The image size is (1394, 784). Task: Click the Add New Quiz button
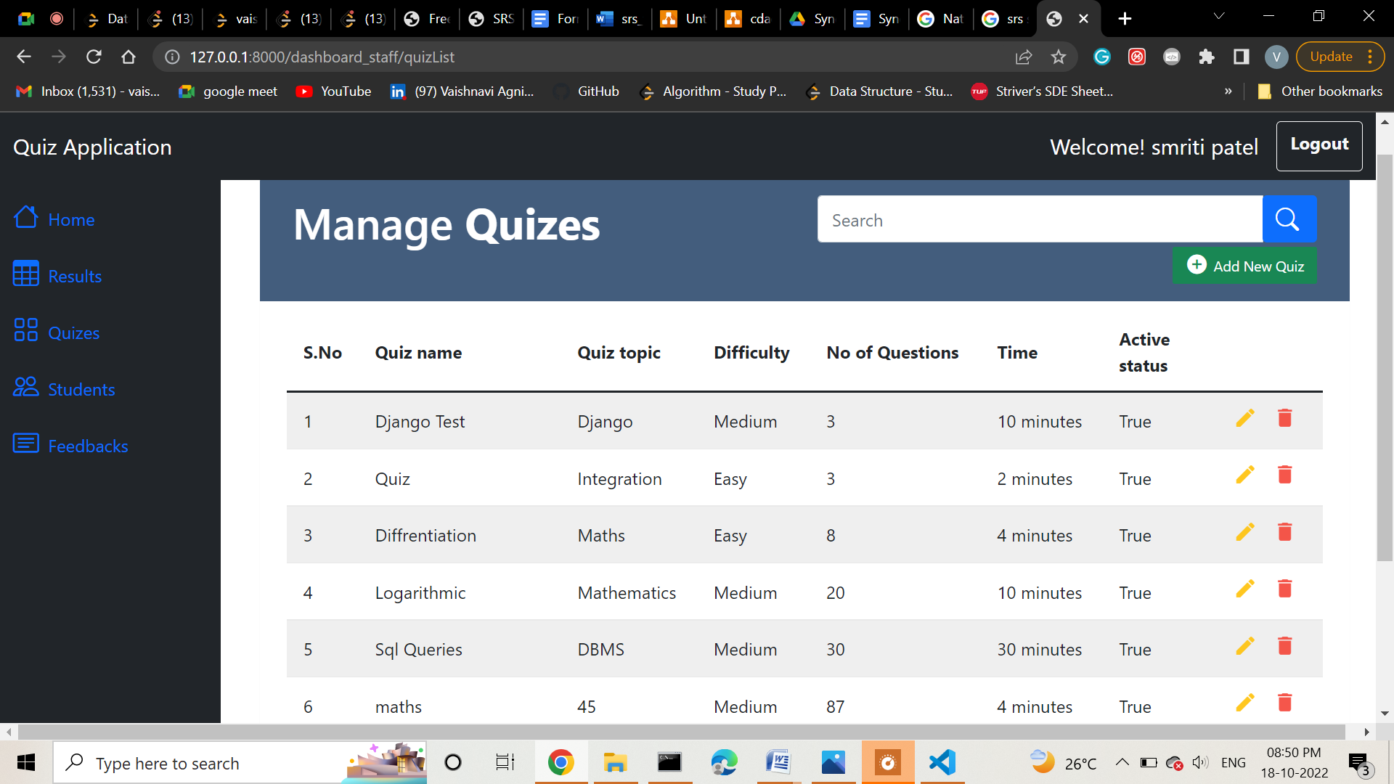click(1244, 266)
